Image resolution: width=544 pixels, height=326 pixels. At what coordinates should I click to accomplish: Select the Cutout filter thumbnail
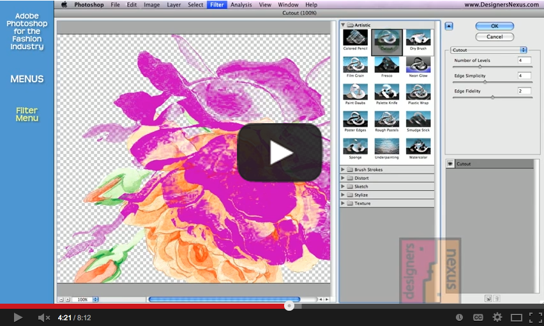(387, 38)
